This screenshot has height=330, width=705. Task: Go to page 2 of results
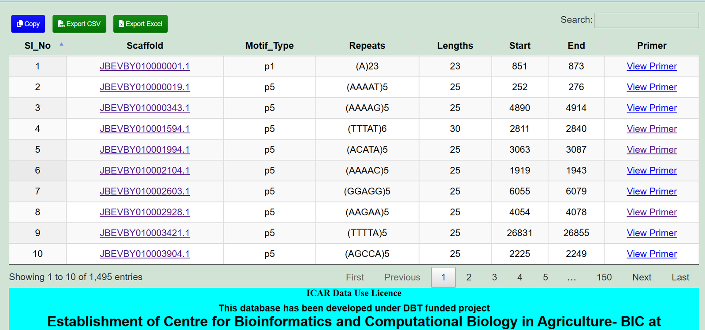tap(469, 277)
